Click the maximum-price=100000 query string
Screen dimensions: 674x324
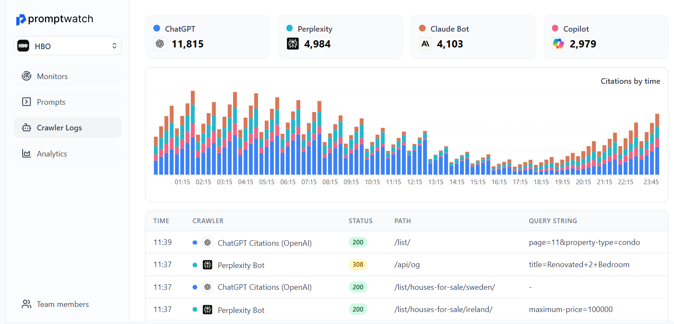(571, 309)
